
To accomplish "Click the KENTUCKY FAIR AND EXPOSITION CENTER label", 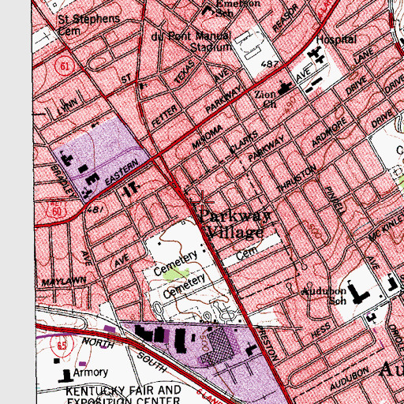I will (123, 395).
